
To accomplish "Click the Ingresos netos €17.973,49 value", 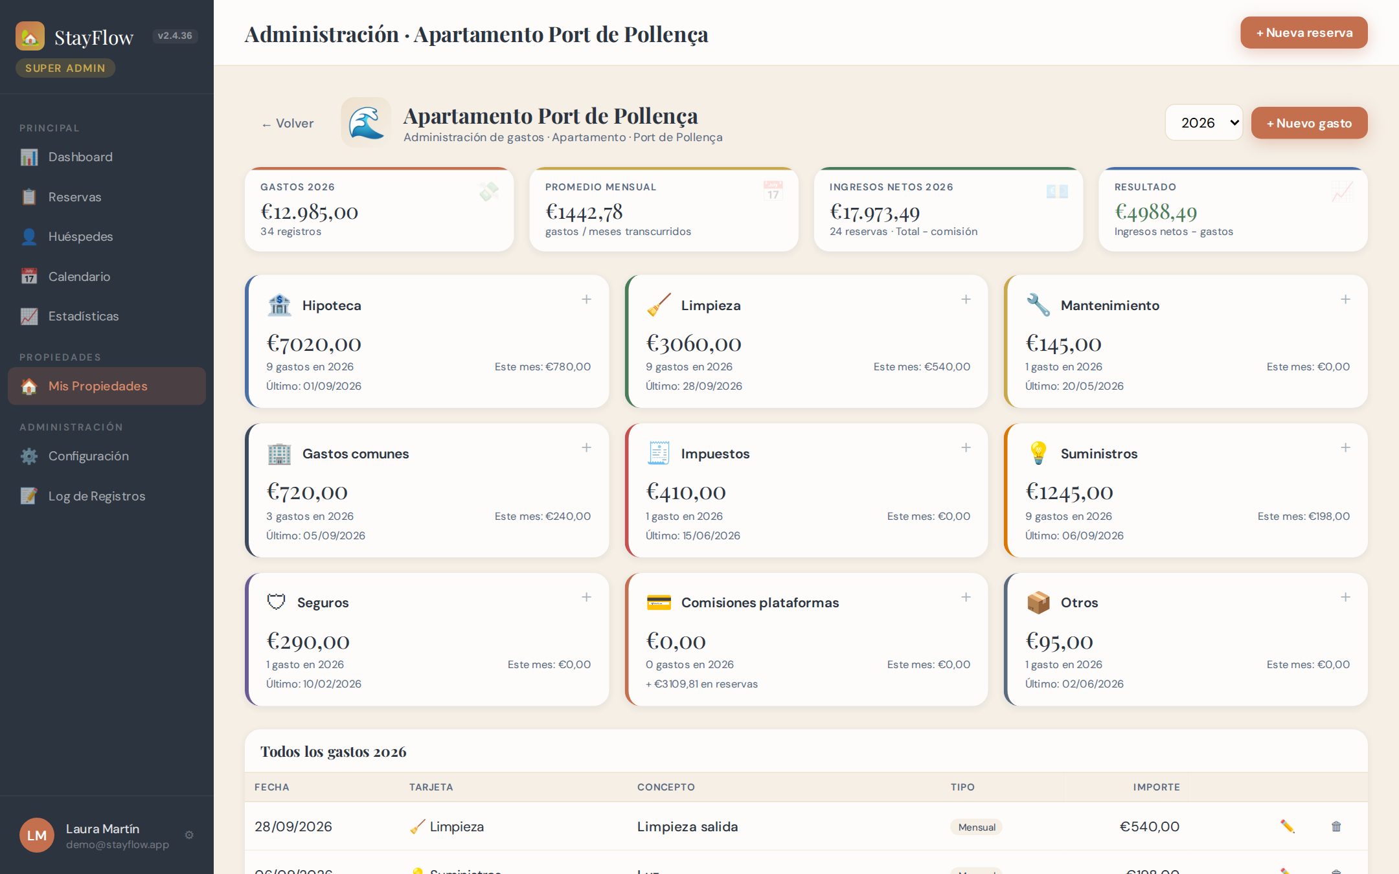I will (874, 212).
